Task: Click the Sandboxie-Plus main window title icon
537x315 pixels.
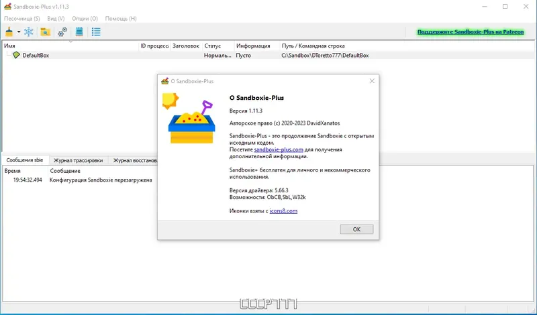Action: tap(7, 7)
